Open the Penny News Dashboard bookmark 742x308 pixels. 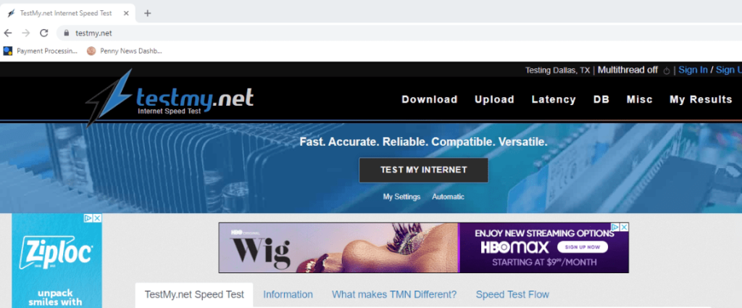point(125,51)
